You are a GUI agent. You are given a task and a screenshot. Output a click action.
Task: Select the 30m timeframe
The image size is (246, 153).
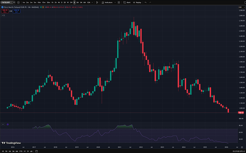click(48, 2)
